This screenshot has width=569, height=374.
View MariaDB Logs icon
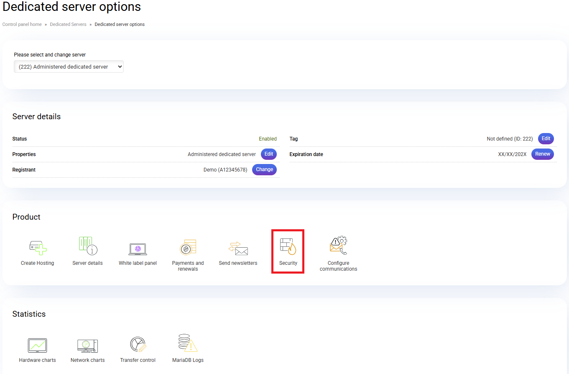coord(188,343)
